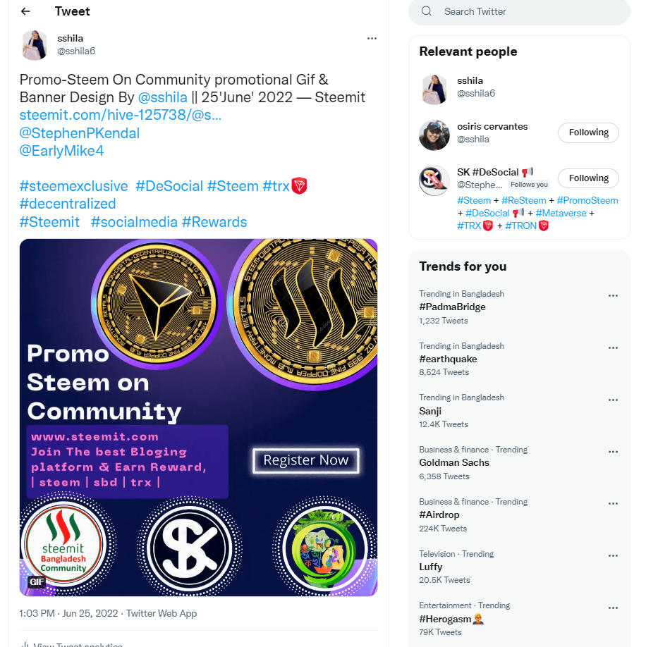Go back using the arrow icon

pos(25,11)
